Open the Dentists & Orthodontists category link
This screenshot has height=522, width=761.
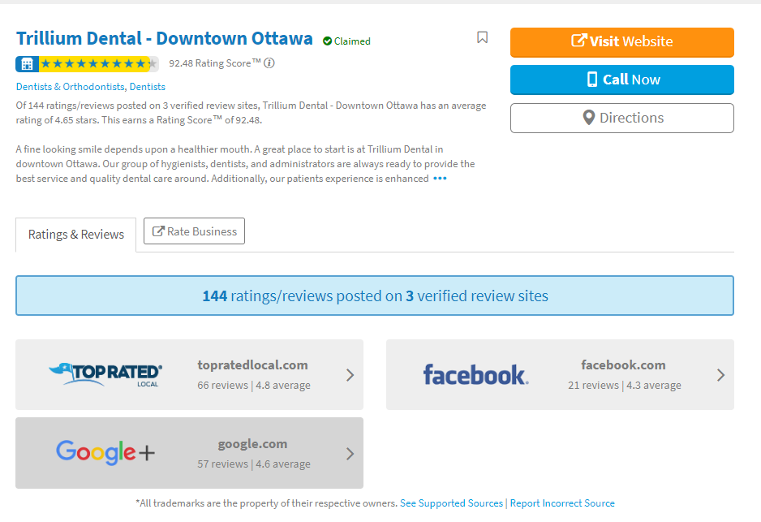71,87
